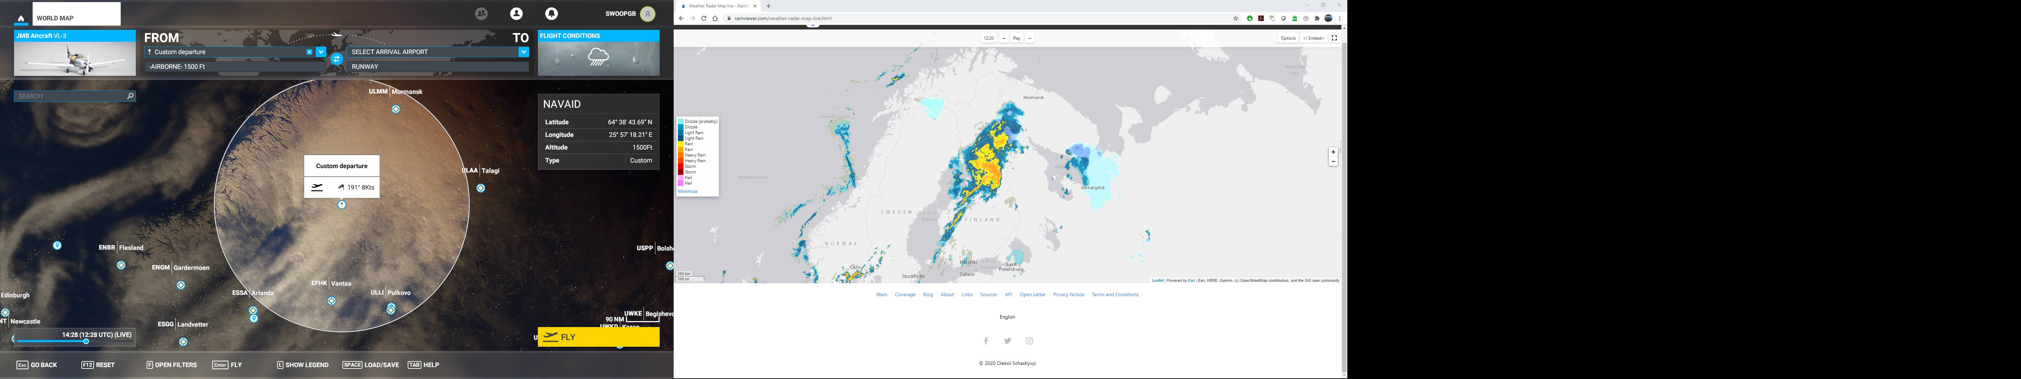Swap departure and arrival with the arrows icon
The image size is (2021, 379).
[x=336, y=59]
